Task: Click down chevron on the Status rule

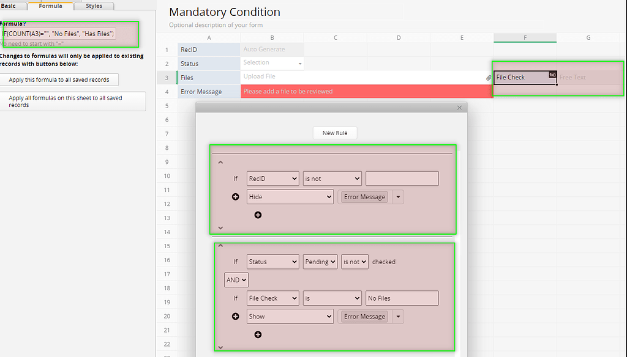Action: [220, 347]
